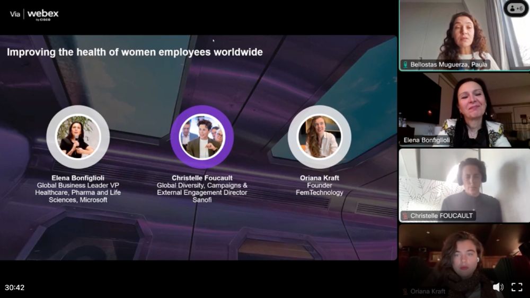Viewport: 530px width, 298px height.
Task: Select Oriana Kraft's video tile
Action: tap(464, 261)
